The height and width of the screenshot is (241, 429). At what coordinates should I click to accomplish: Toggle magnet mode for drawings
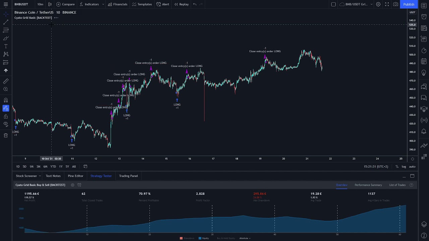[x=6, y=100]
